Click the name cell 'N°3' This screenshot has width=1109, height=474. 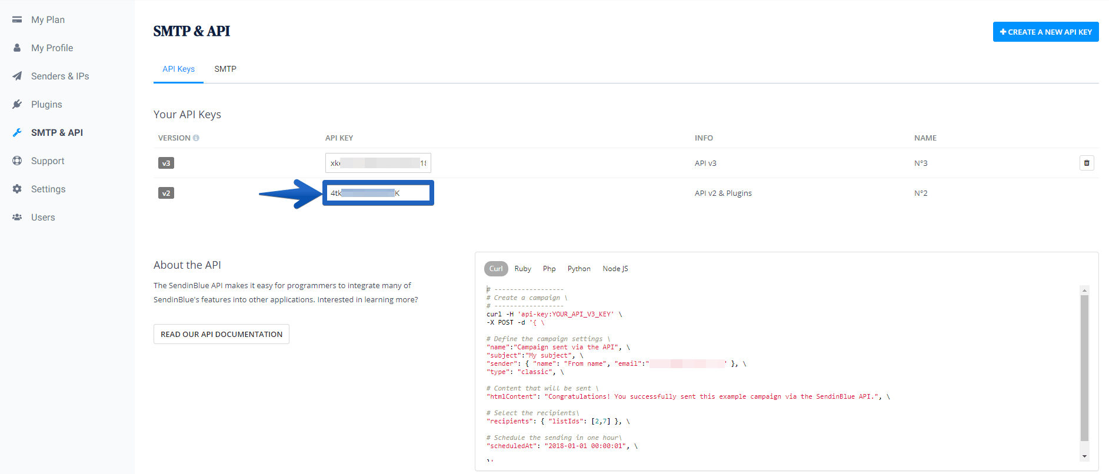point(921,163)
